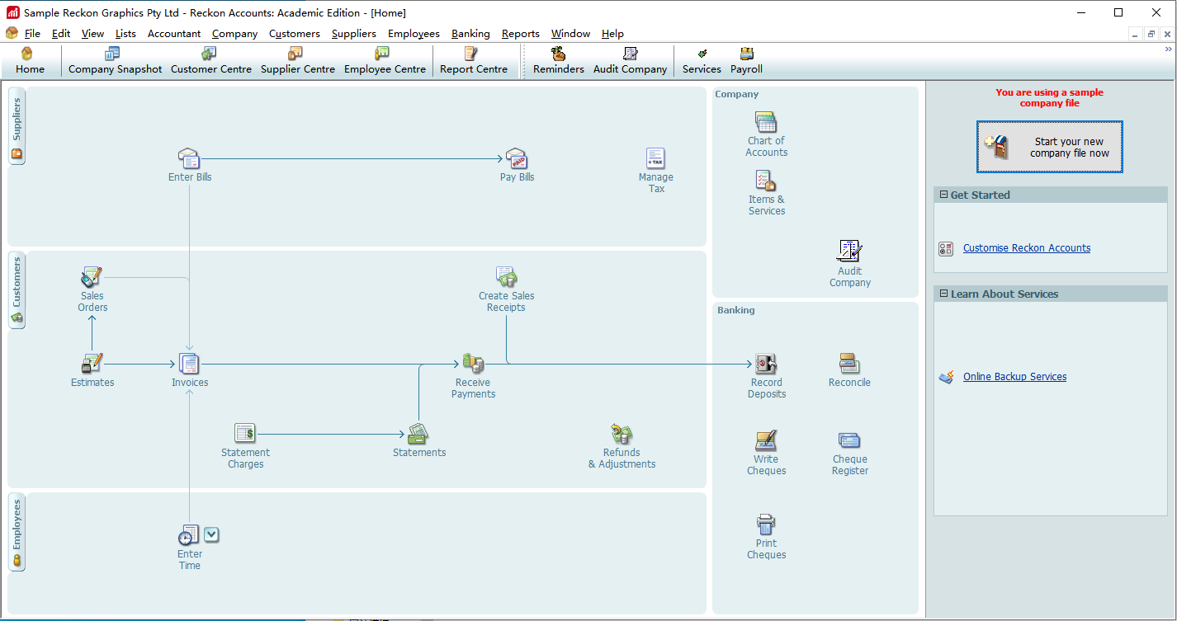Expand the Enter Time dropdown arrow
1177x621 pixels.
tap(211, 534)
